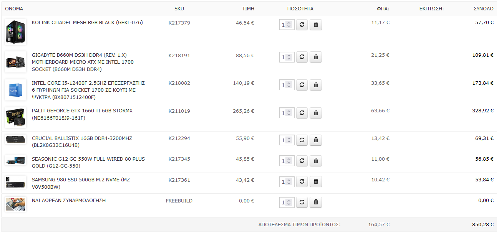Select SKU value K218082
499x232 pixels.
click(x=179, y=83)
